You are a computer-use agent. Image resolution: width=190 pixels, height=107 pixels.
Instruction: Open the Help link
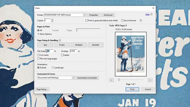click(x=147, y=15)
